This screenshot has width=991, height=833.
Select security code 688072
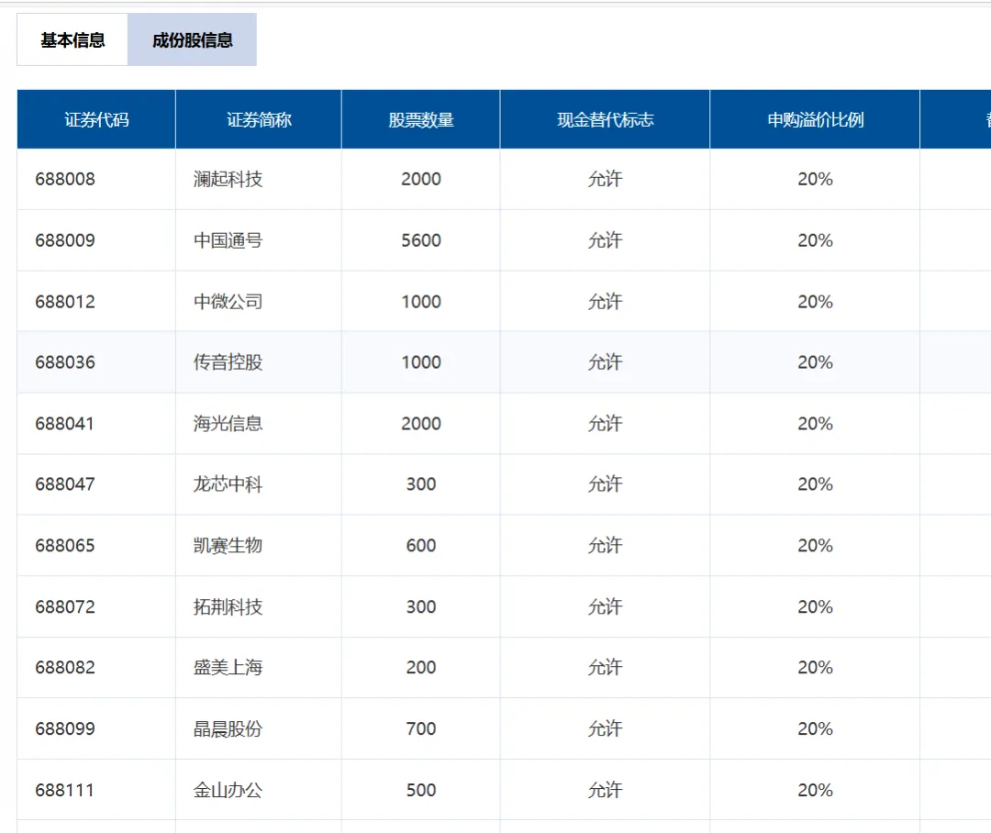(65, 606)
